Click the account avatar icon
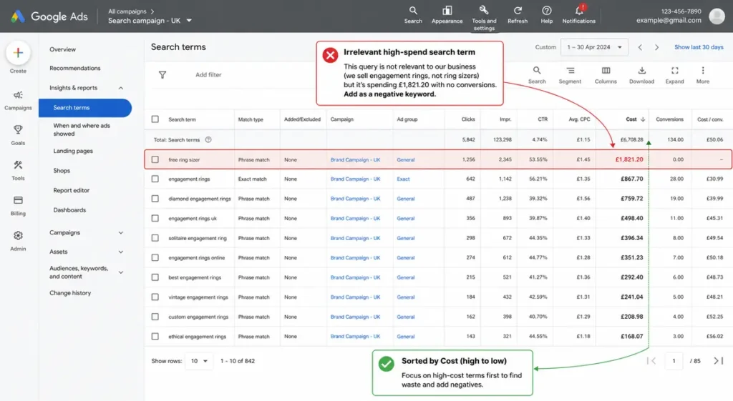The image size is (733, 401). [x=717, y=16]
